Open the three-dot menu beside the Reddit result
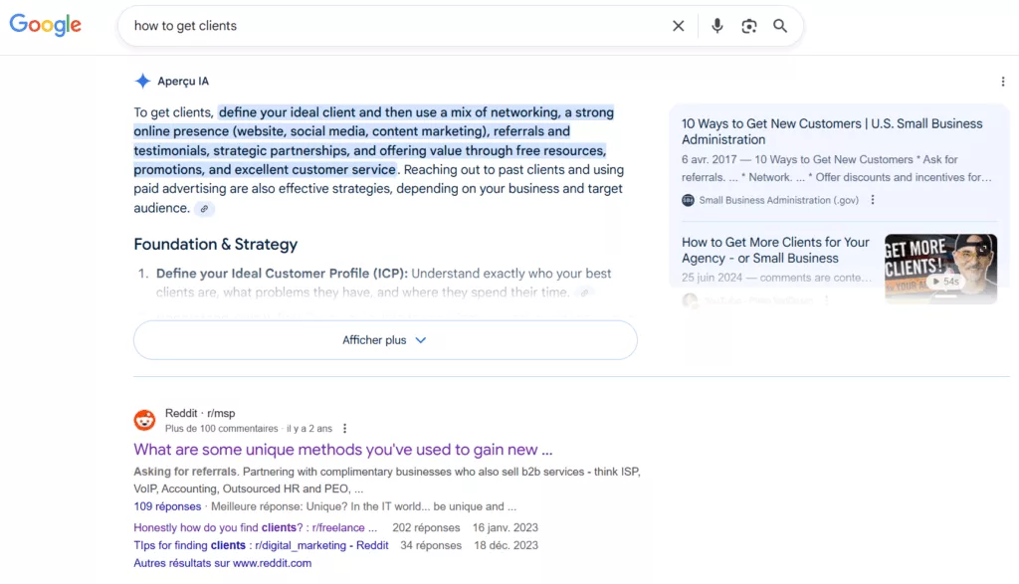Image resolution: width=1019 pixels, height=584 pixels. coord(343,427)
